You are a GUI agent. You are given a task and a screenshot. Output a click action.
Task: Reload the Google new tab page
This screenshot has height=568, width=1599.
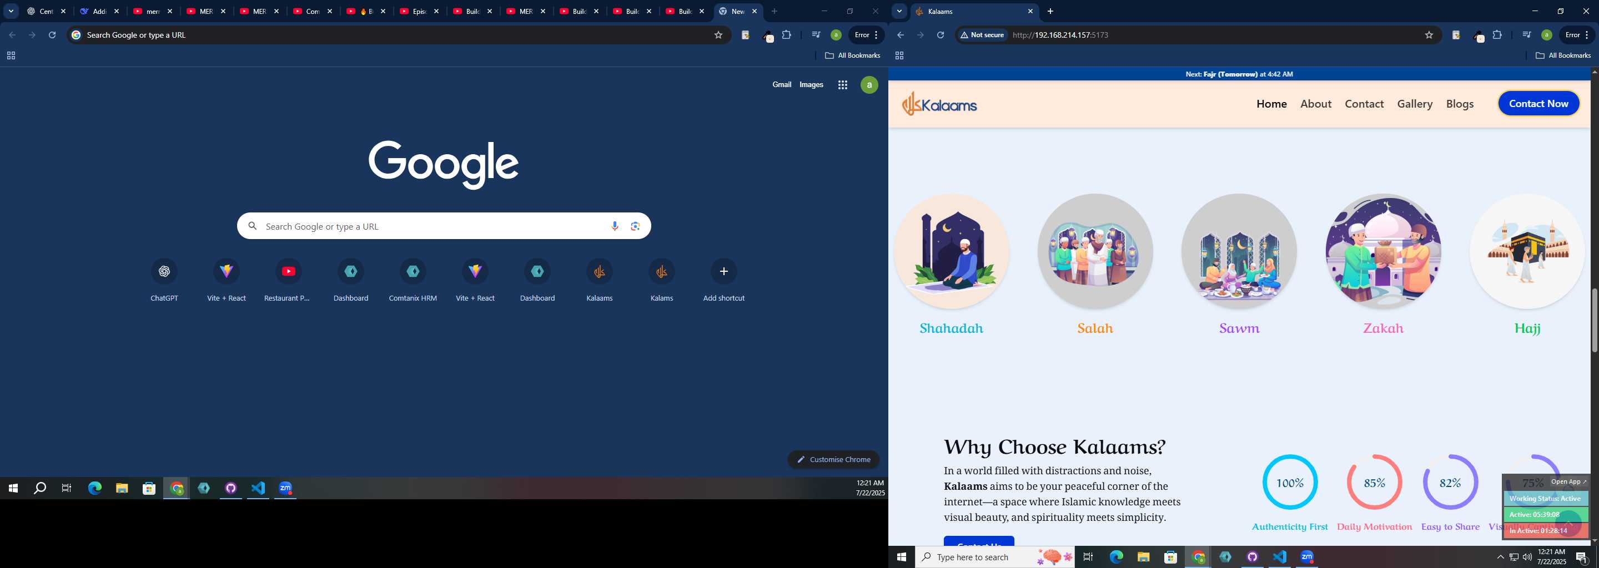[52, 35]
